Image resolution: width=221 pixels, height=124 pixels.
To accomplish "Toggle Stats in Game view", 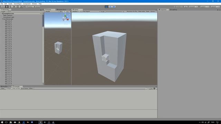I will [148, 11].
